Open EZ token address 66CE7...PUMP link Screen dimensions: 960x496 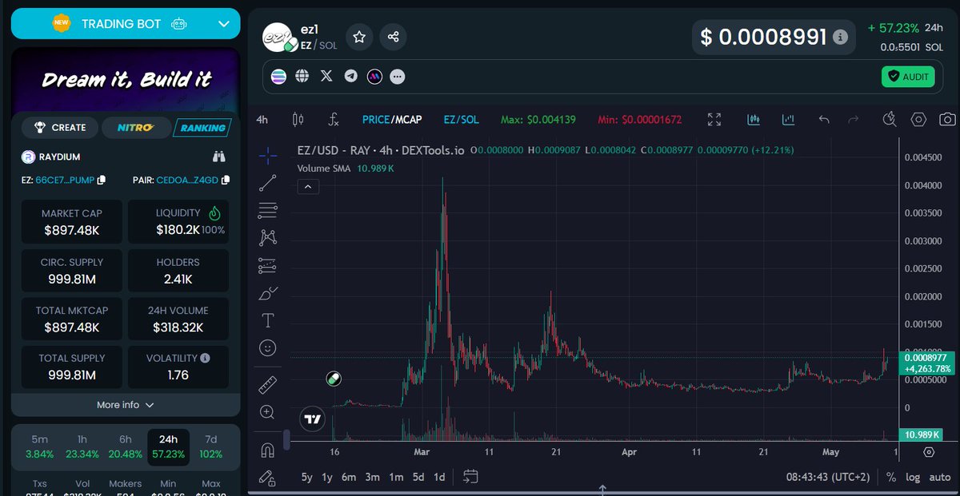click(65, 181)
